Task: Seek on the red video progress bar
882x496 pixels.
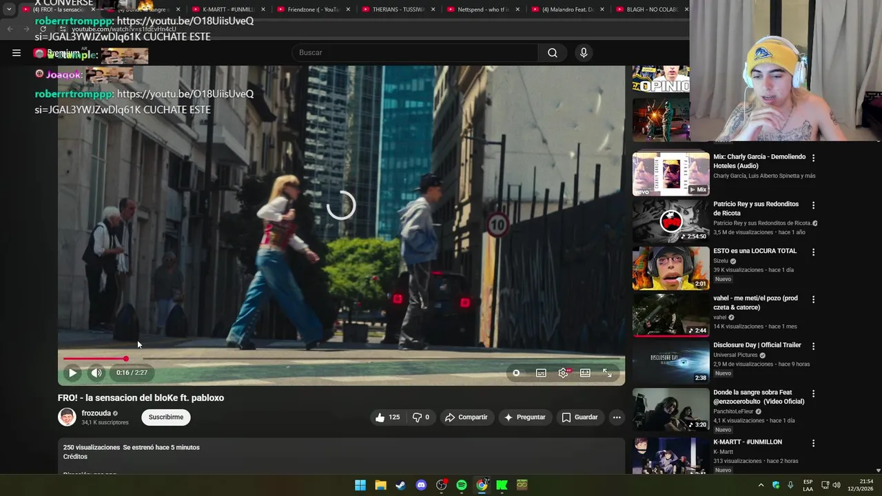Action: click(341, 358)
